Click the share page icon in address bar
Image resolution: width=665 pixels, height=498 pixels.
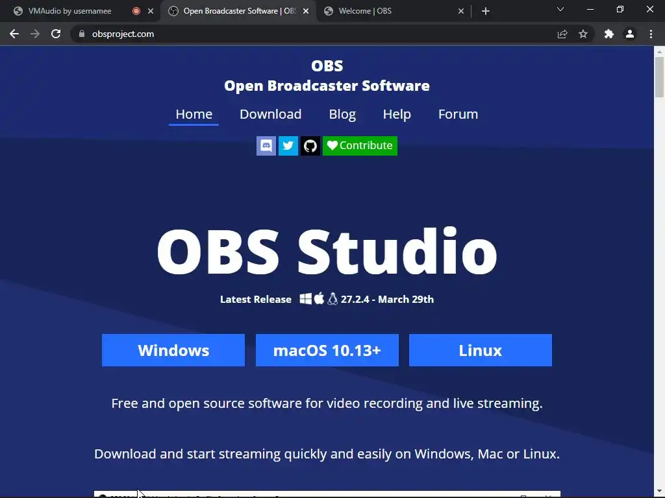tap(562, 34)
